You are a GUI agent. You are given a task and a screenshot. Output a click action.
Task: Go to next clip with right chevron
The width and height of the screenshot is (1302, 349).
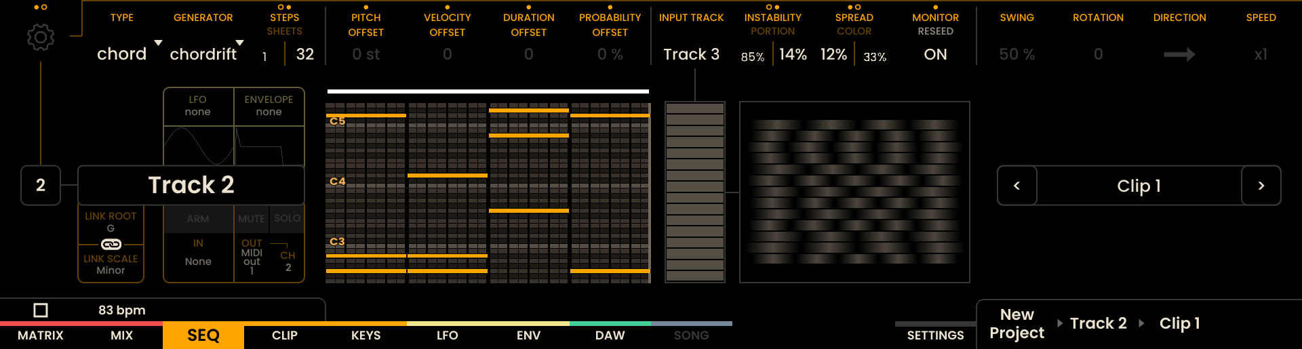coord(1261,186)
